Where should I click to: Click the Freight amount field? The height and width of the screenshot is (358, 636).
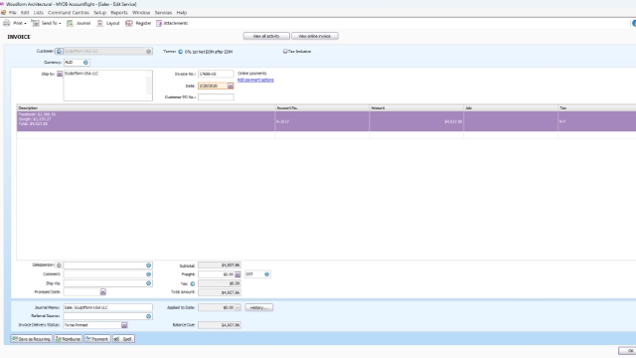pos(217,274)
